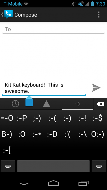This screenshot has width=107, height=190.
Task: Insert the :-P emoticon
Action: pyautogui.click(x=22, y=118)
